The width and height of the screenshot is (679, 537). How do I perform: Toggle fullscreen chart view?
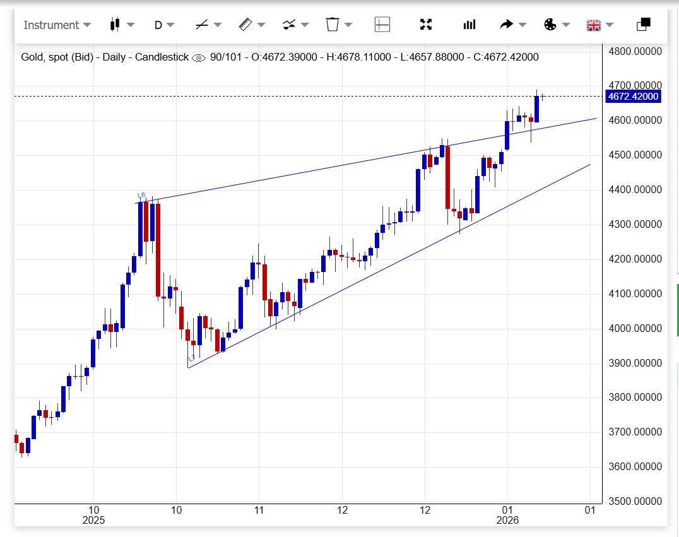coord(426,25)
